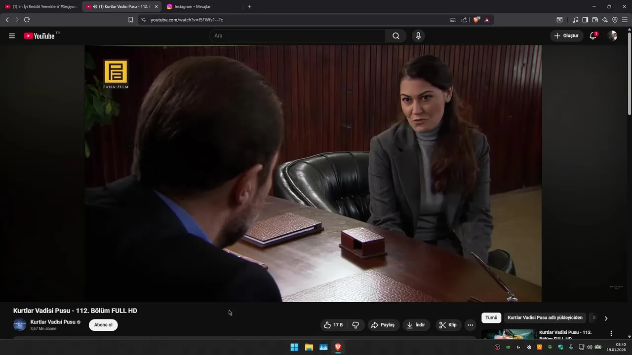Open the tray clock showing 08:40
The image size is (632, 355).
[617, 347]
